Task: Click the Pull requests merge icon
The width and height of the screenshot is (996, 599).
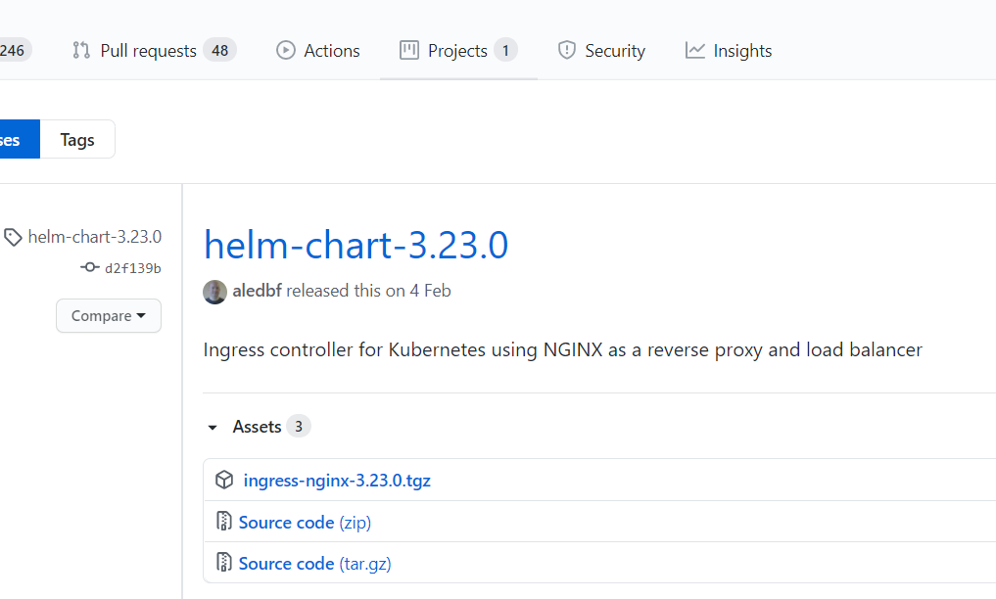Action: coord(81,50)
